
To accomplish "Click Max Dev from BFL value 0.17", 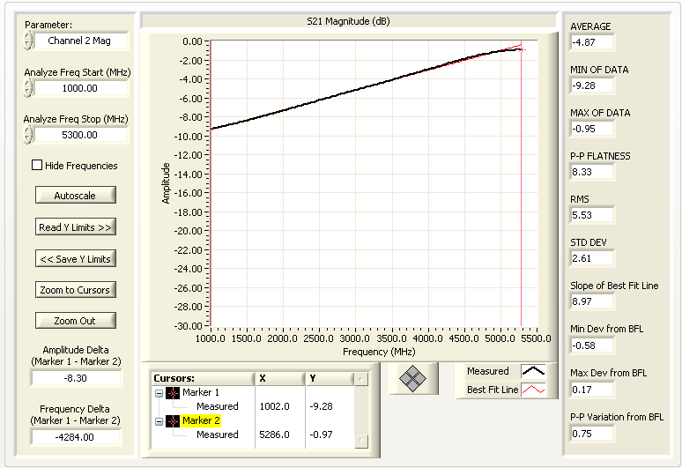I will (x=591, y=390).
